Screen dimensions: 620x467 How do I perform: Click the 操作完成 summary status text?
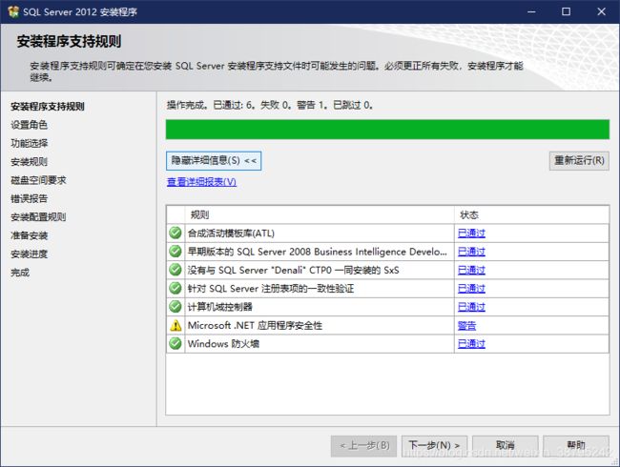coord(270,105)
